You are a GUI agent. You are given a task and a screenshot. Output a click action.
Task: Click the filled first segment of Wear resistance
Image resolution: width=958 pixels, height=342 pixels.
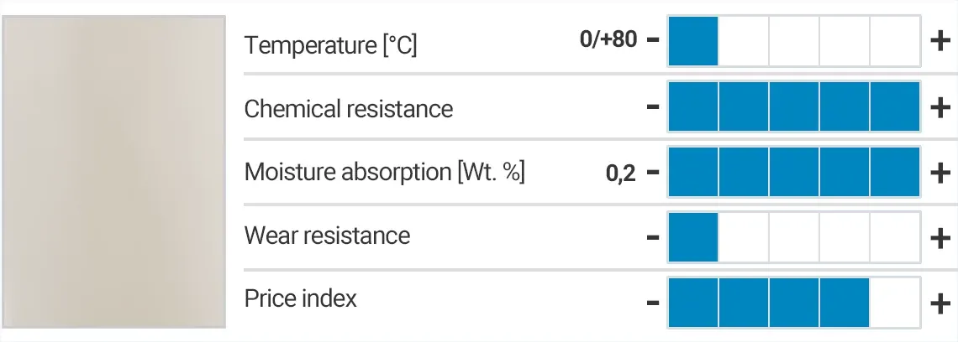693,238
